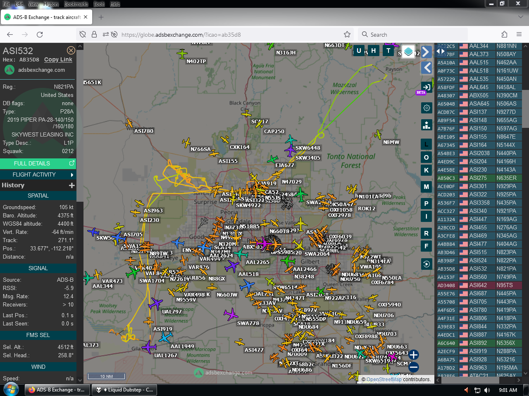The height and width of the screenshot is (396, 529).
Task: Toggle the T map filter button
Action: 388,51
